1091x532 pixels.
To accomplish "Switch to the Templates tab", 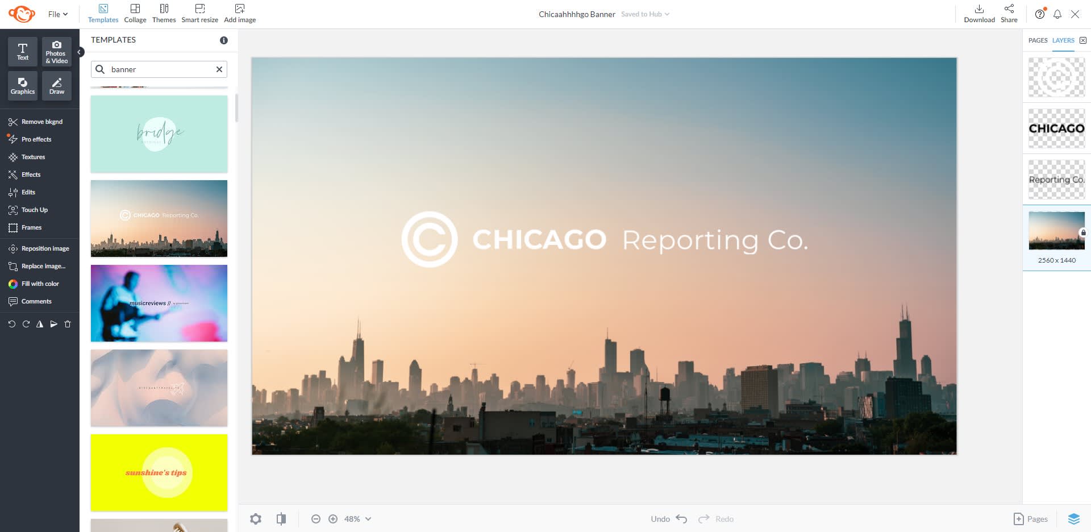I will click(x=103, y=14).
